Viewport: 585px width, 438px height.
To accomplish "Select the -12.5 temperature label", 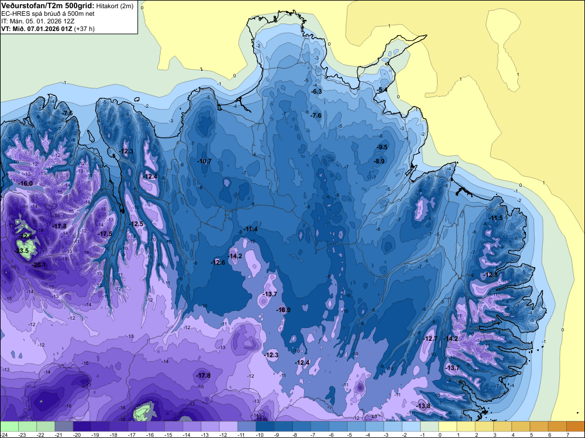I will coord(136,224).
